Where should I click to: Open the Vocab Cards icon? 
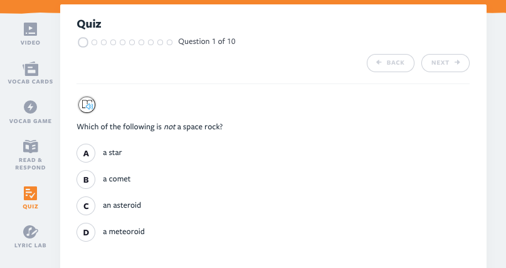click(x=30, y=68)
